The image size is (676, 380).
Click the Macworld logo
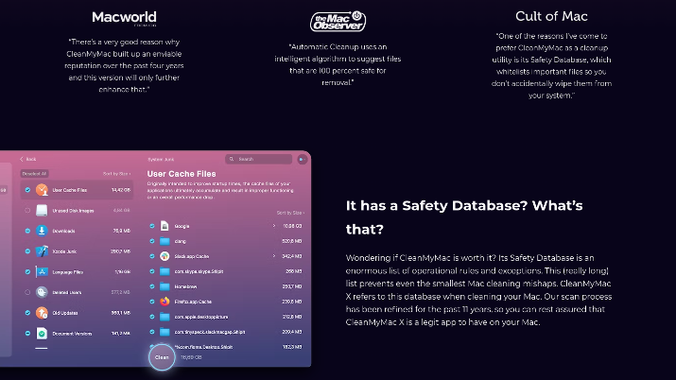point(124,18)
